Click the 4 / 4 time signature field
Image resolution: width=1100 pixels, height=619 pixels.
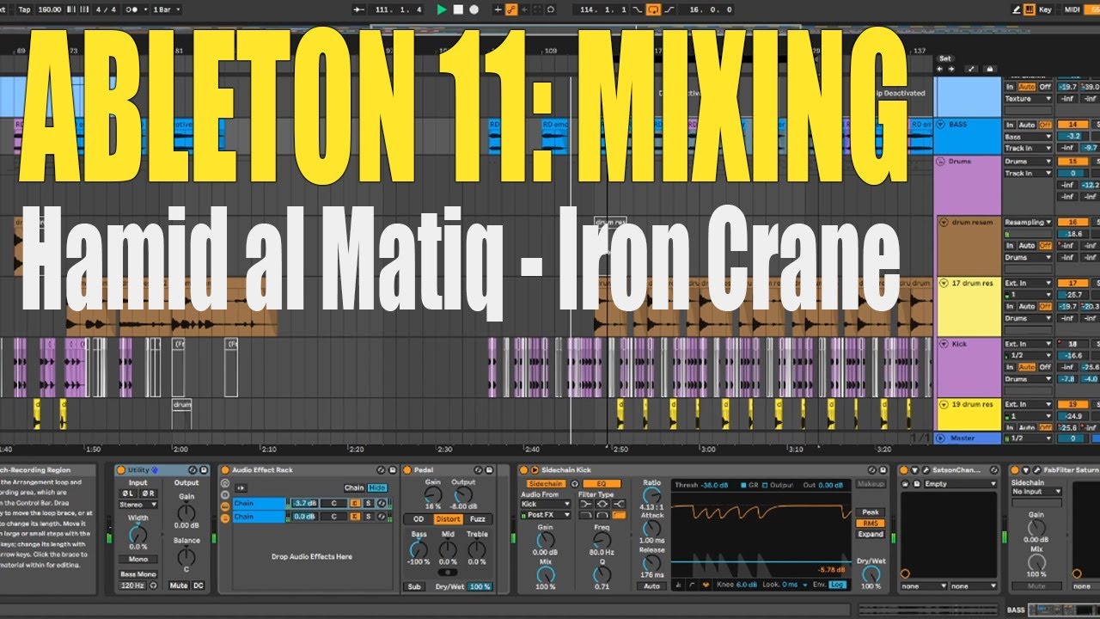pyautogui.click(x=106, y=9)
